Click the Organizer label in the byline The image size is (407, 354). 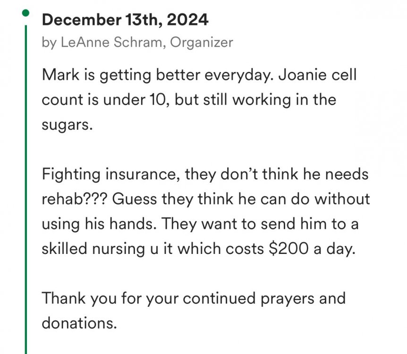[202, 42]
